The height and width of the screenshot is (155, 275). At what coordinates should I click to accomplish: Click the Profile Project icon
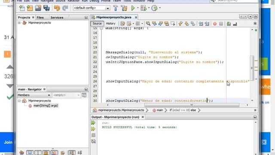[x=154, y=8]
